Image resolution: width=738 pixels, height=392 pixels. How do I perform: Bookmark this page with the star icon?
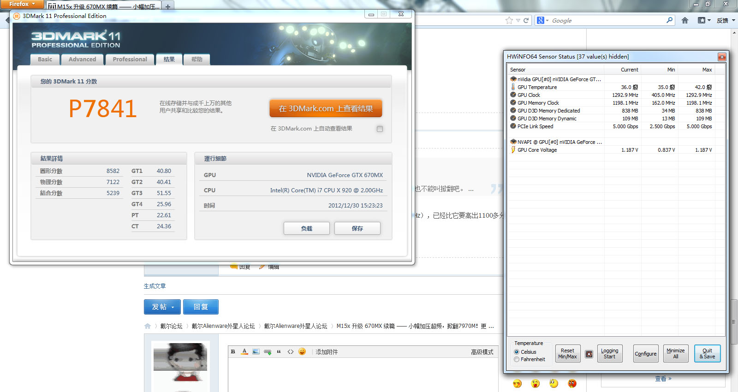click(x=509, y=20)
